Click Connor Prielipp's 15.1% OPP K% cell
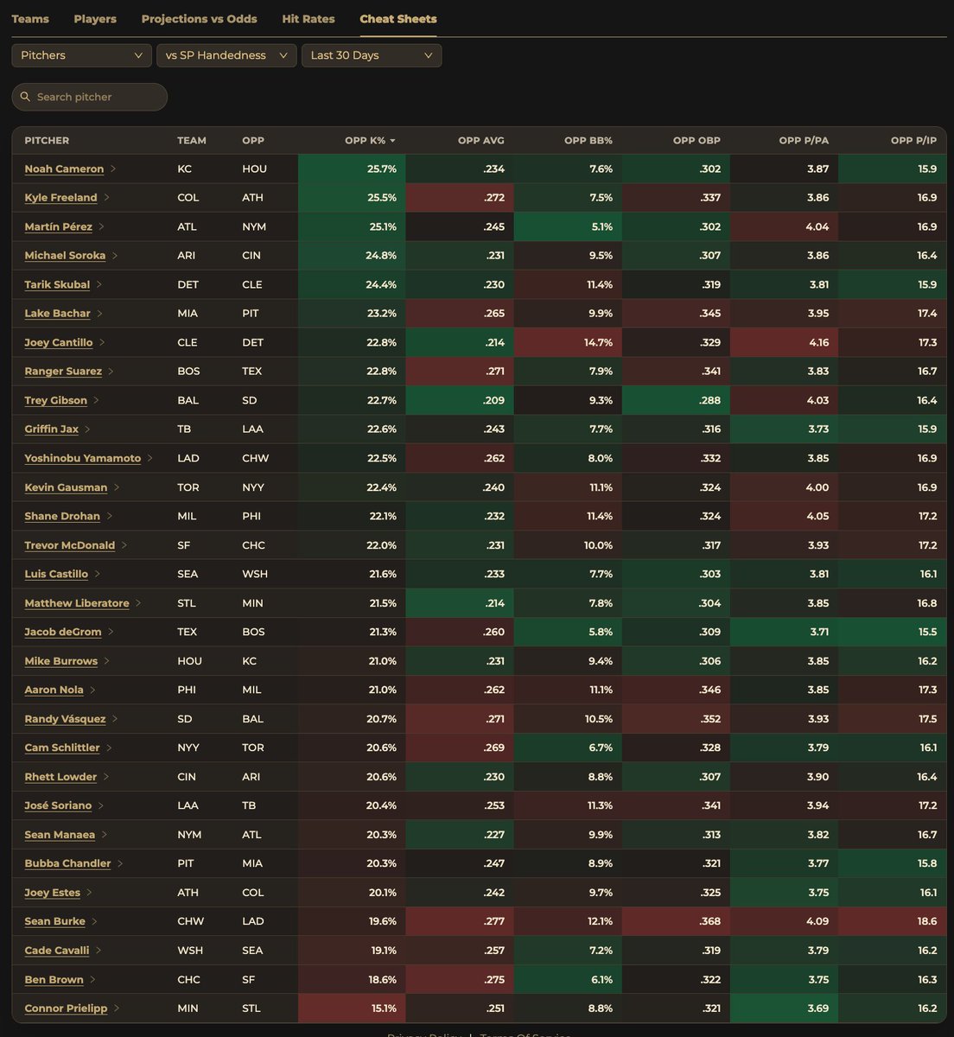The width and height of the screenshot is (954, 1037). pyautogui.click(x=352, y=1008)
